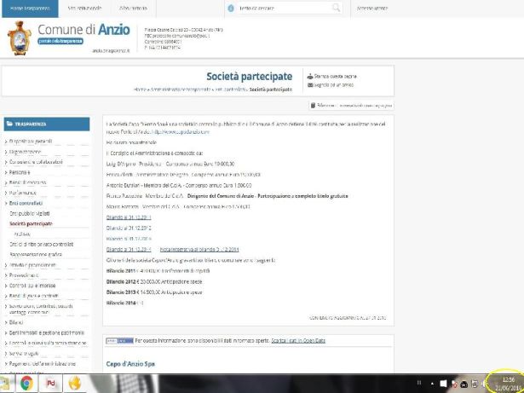Open the Accesso utente link
The image size is (524, 393).
(x=372, y=9)
